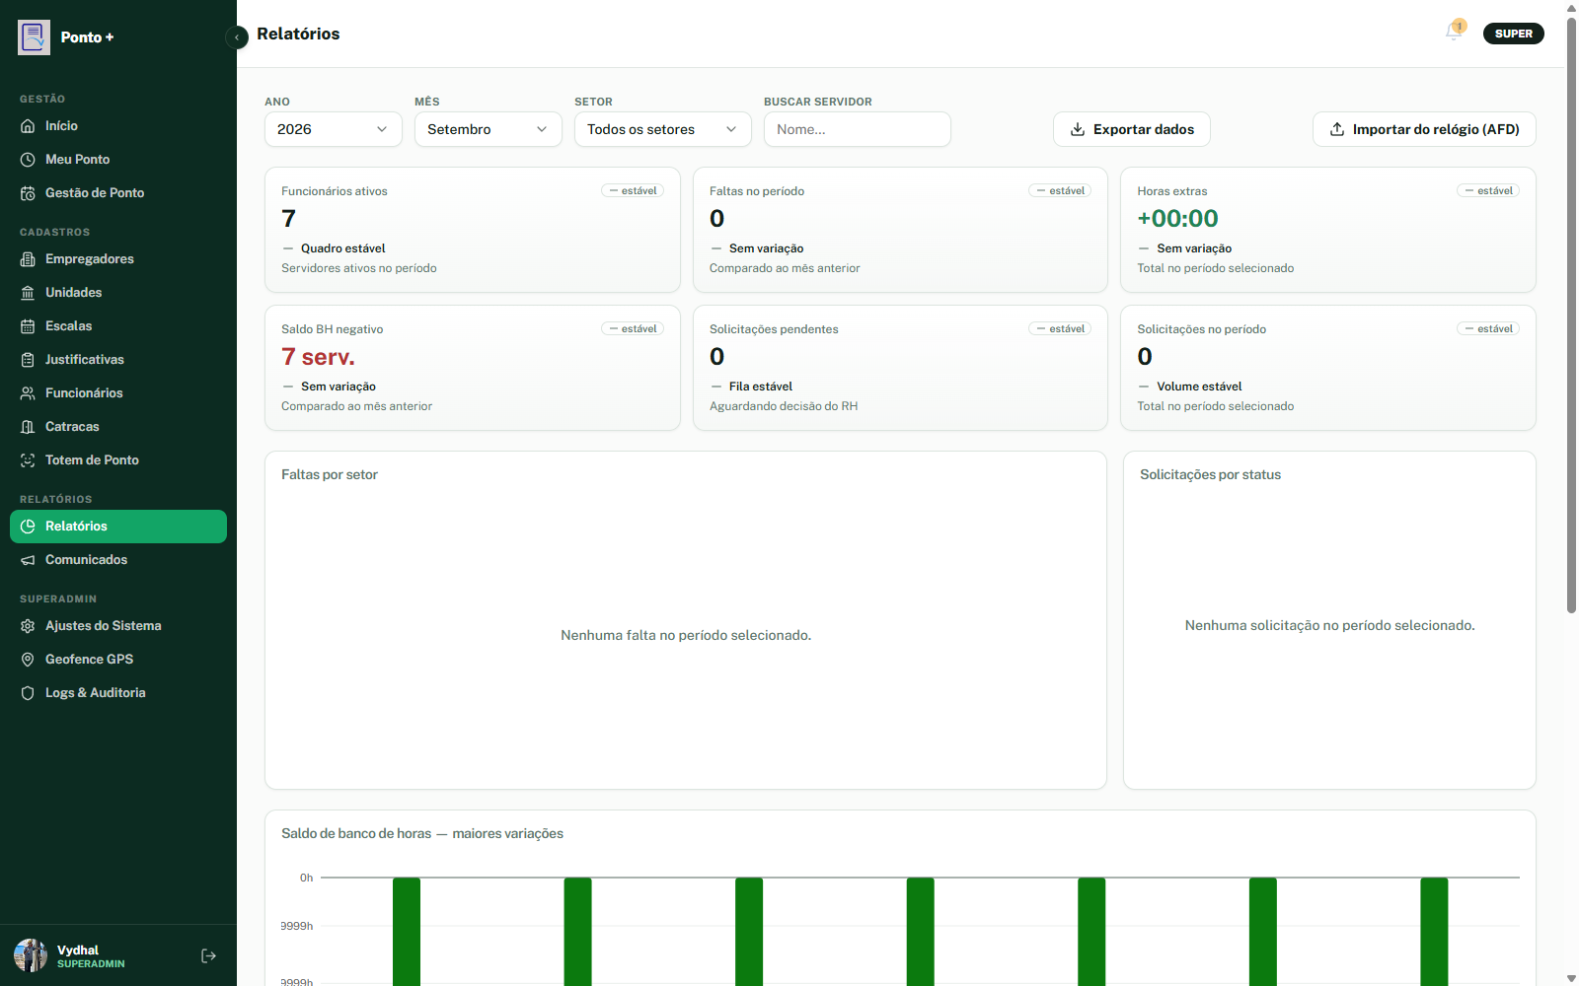Collapse the sidebar with the chevron button

237,37
